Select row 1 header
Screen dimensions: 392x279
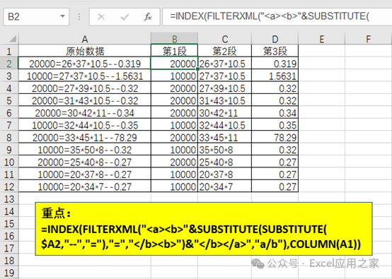[x=9, y=51]
